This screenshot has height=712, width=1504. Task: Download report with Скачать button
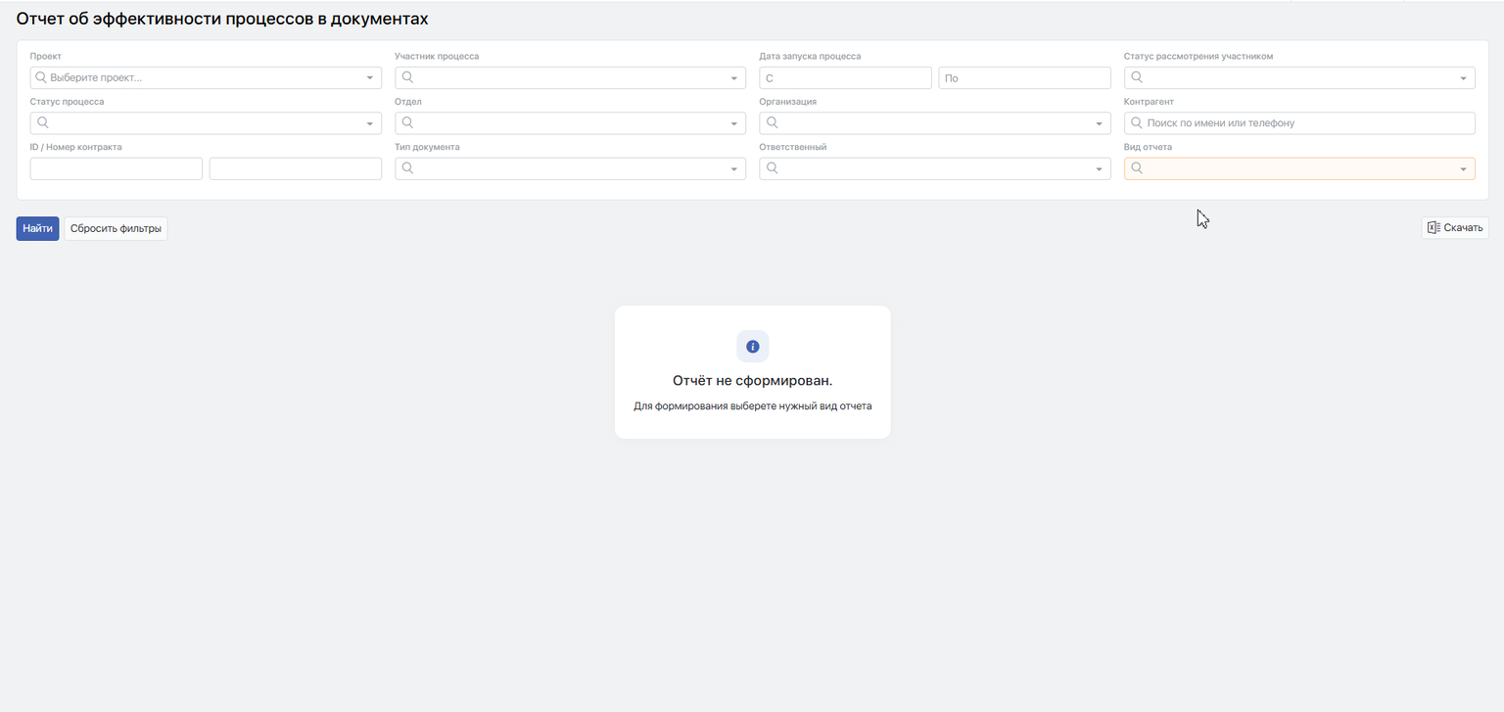1455,228
